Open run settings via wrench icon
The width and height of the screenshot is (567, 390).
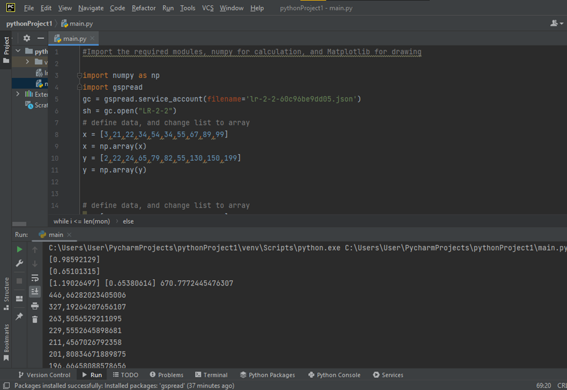click(x=19, y=263)
